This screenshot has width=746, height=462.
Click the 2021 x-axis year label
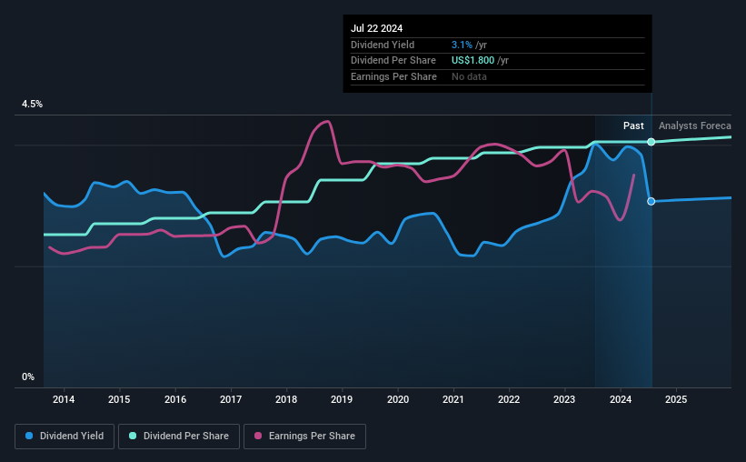(453, 399)
